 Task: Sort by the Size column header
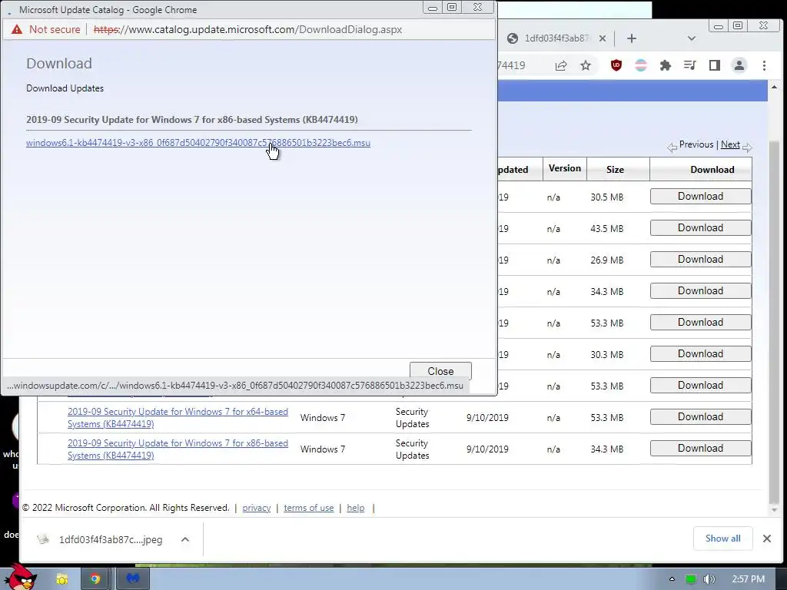pos(615,170)
